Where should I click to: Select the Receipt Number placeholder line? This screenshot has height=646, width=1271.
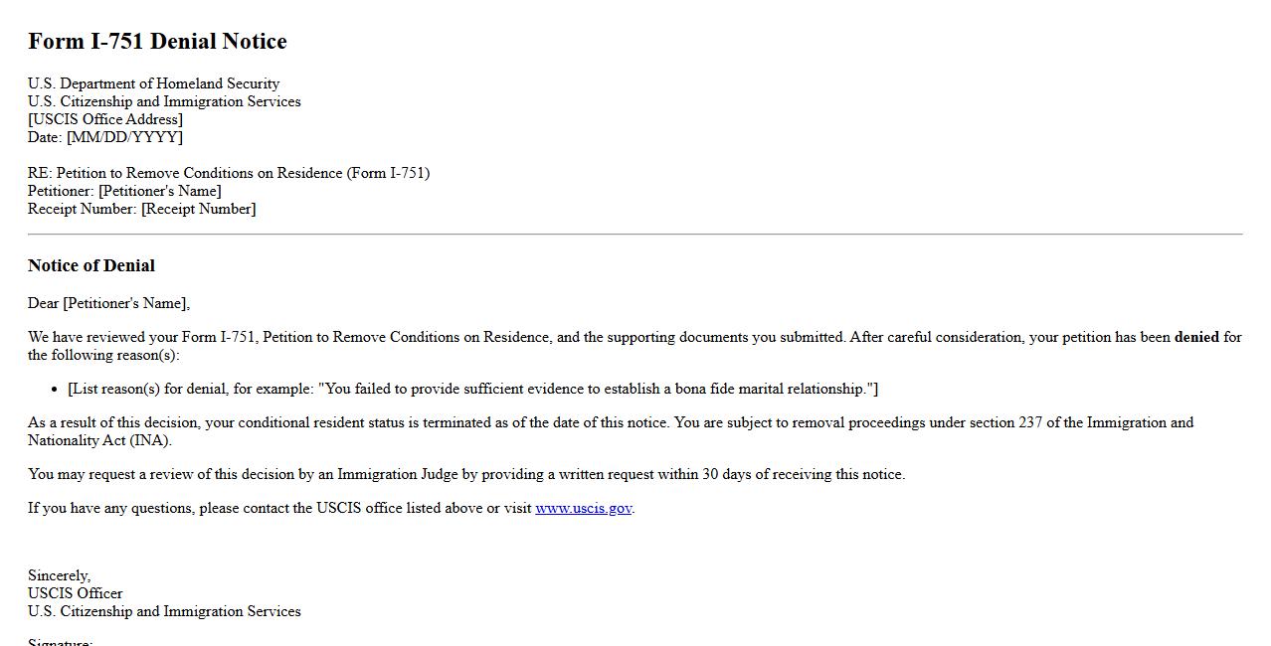point(141,209)
